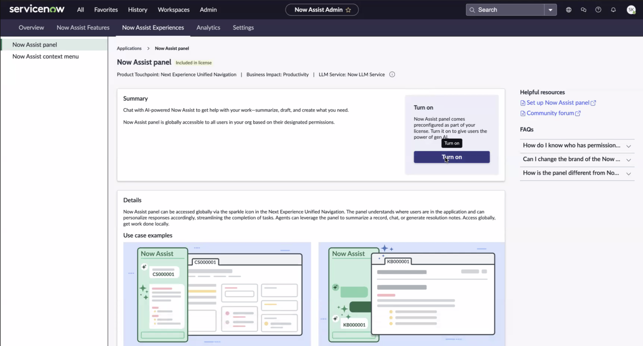This screenshot has width=643, height=346.
Task: Click the 'Summary' card heading
Action: point(135,99)
